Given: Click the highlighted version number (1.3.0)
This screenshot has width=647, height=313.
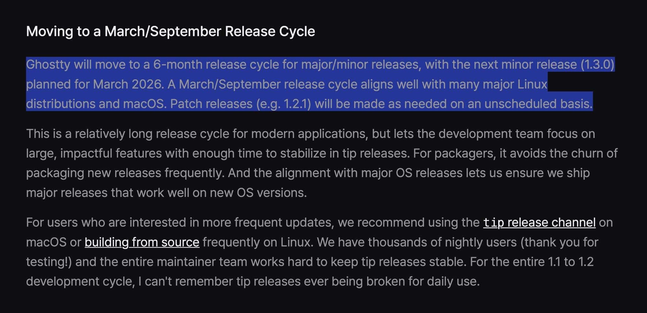Looking at the screenshot, I should (597, 65).
